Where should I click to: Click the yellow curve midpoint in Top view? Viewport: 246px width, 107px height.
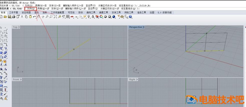74,49
